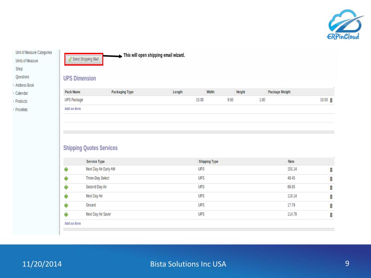The height and width of the screenshot is (278, 371).
Task: Click the Second Day Air service text
Action: [96, 187]
